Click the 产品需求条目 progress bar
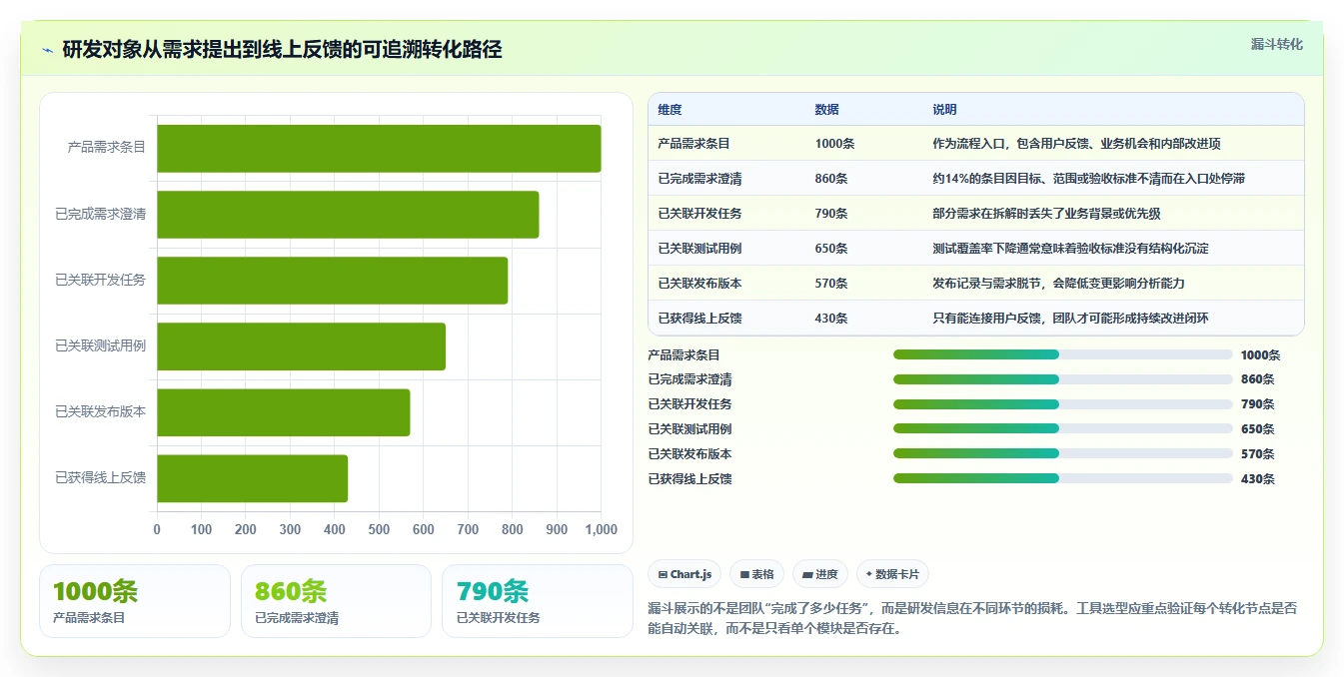The image size is (1344, 677). [1063, 354]
